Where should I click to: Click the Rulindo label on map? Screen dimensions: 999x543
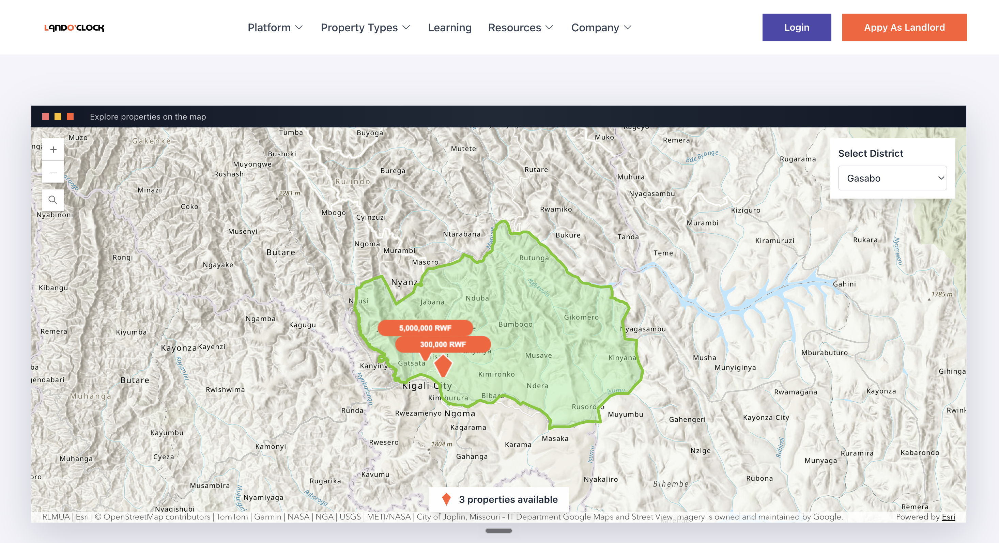[x=353, y=182]
